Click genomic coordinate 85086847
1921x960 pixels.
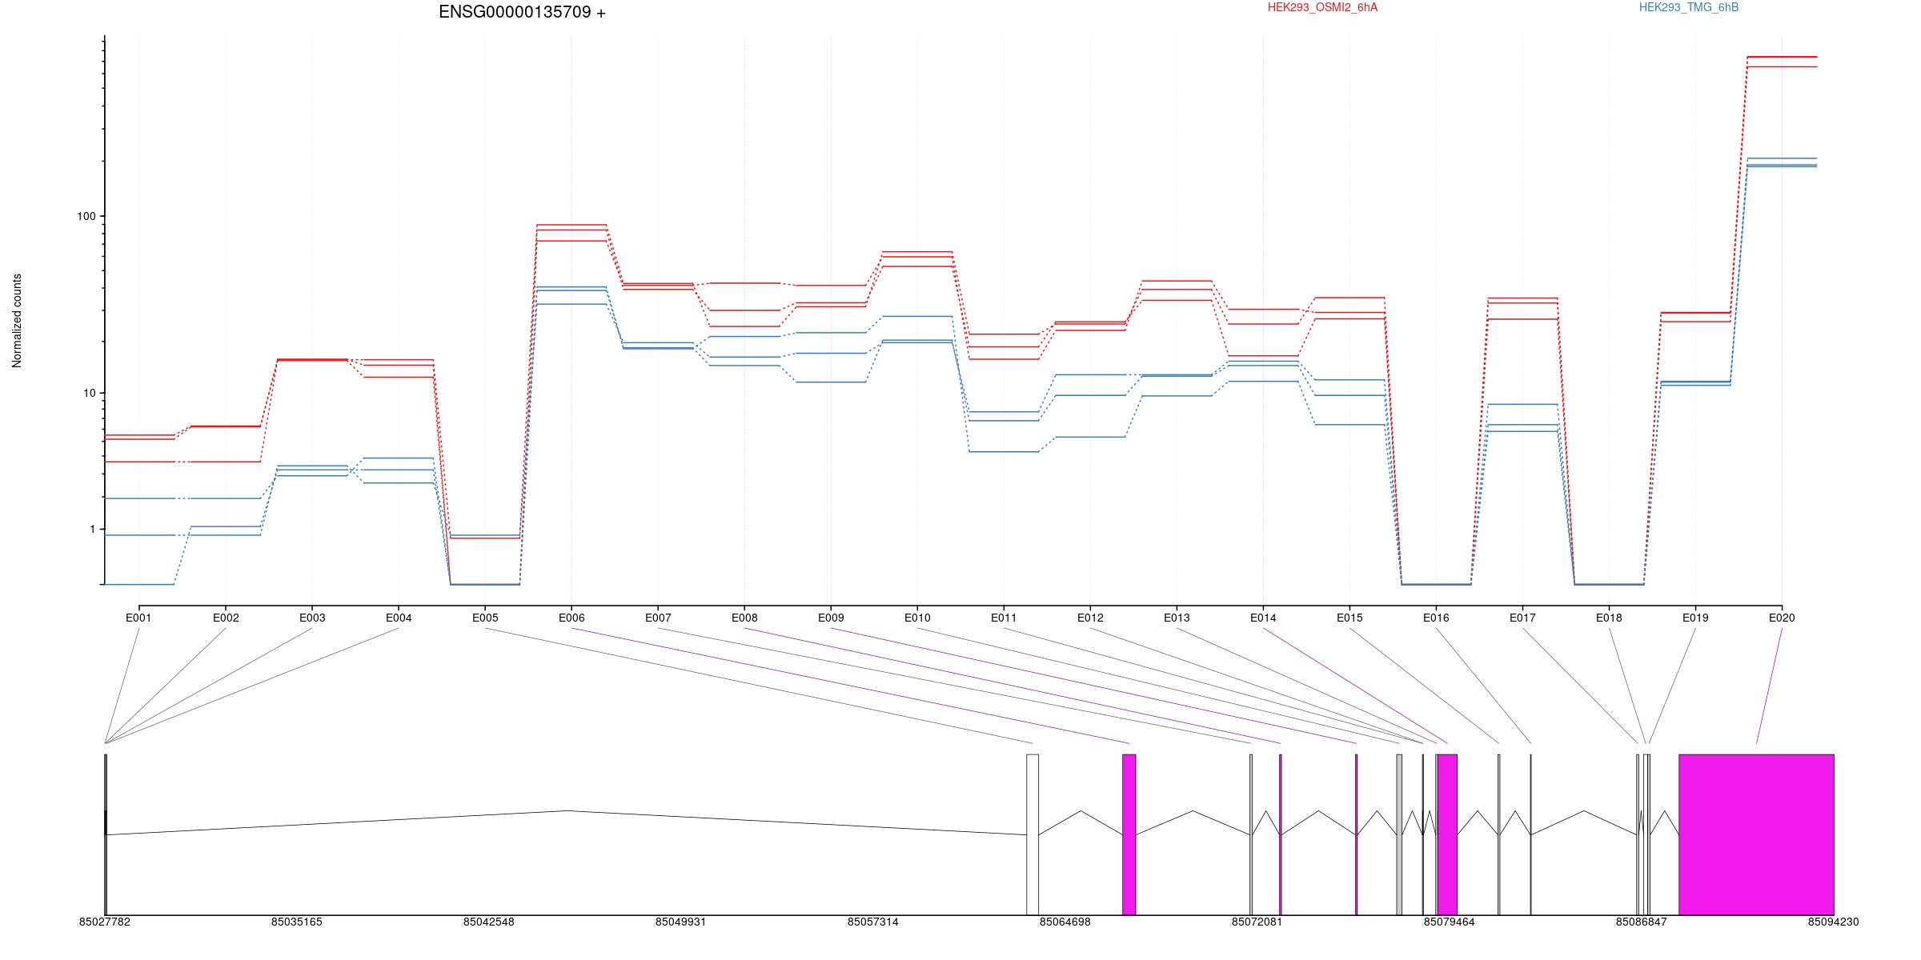[x=1642, y=922]
